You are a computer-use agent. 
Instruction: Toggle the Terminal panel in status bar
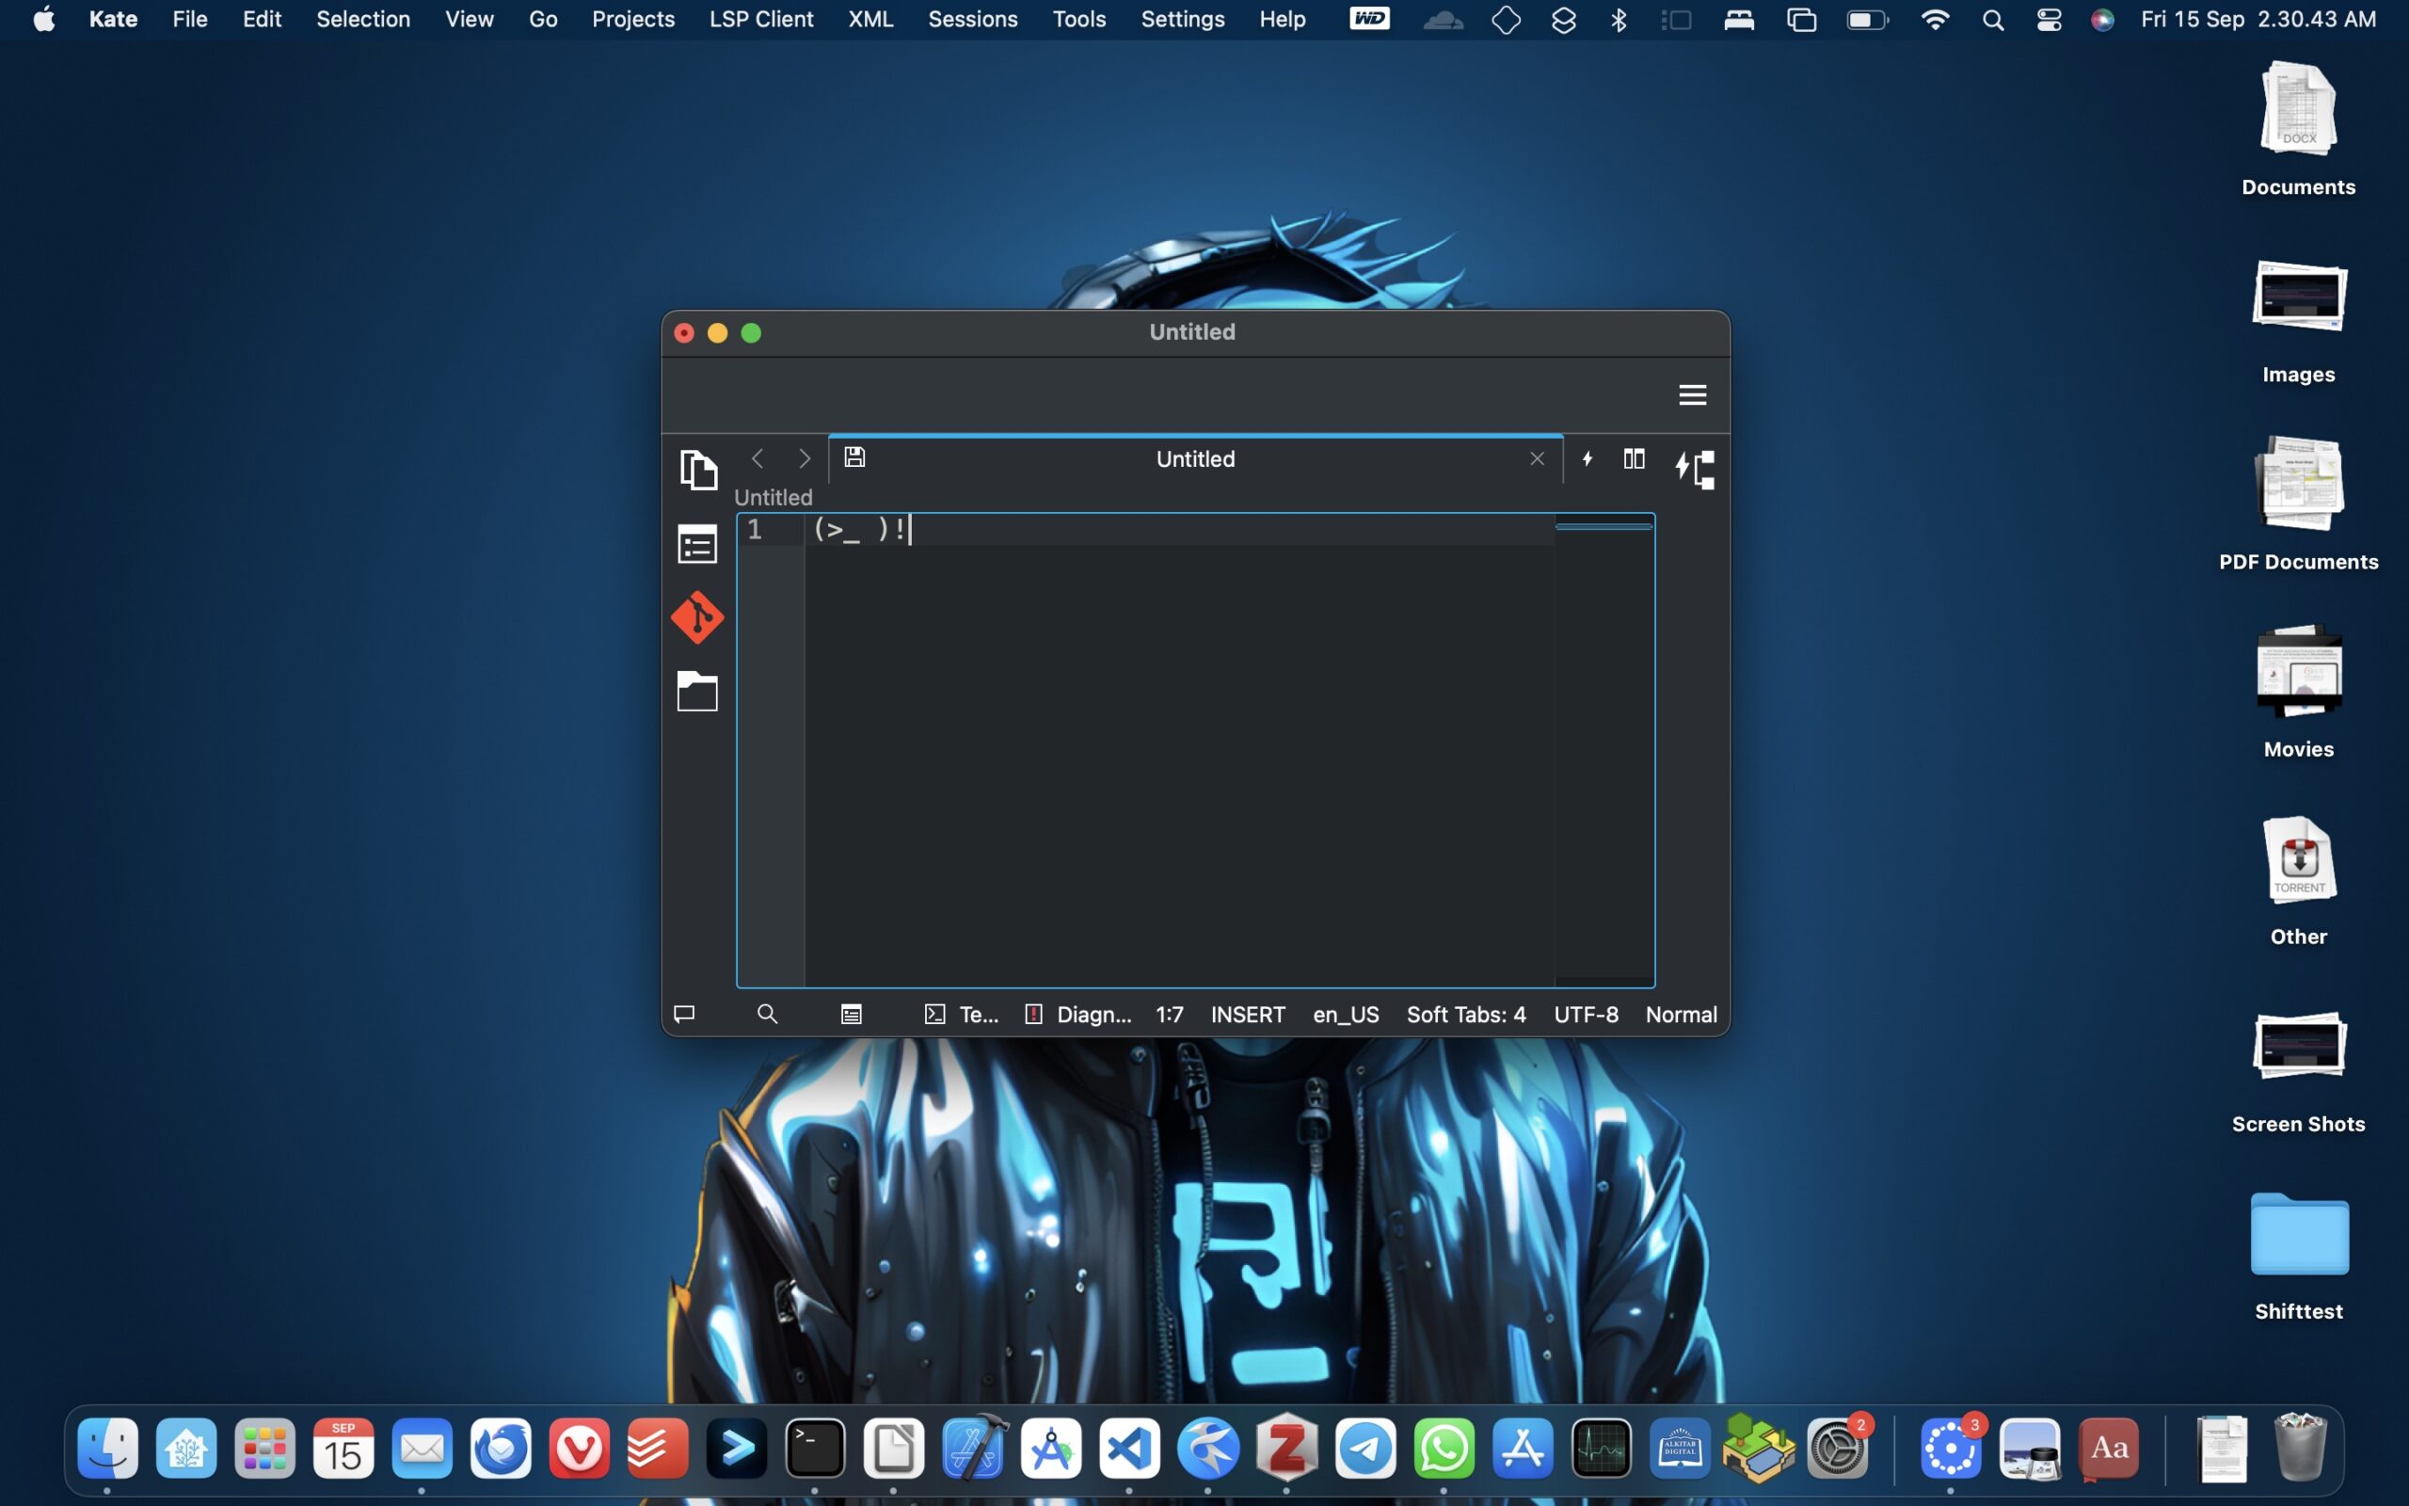[x=962, y=1014]
